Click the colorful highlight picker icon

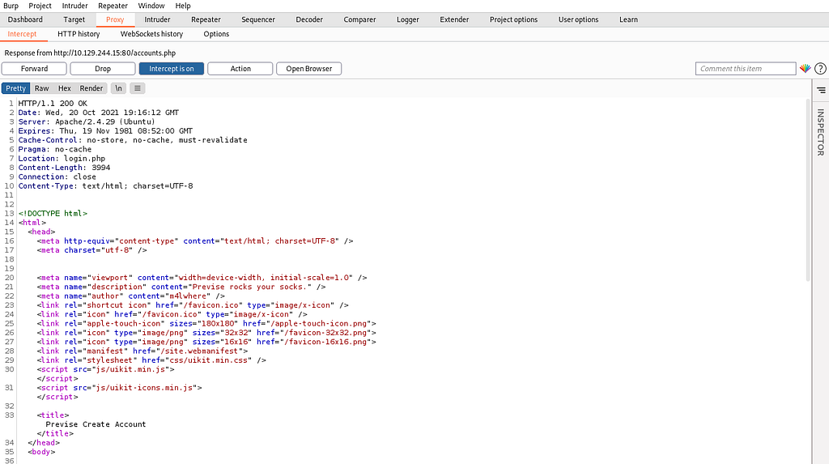click(805, 68)
